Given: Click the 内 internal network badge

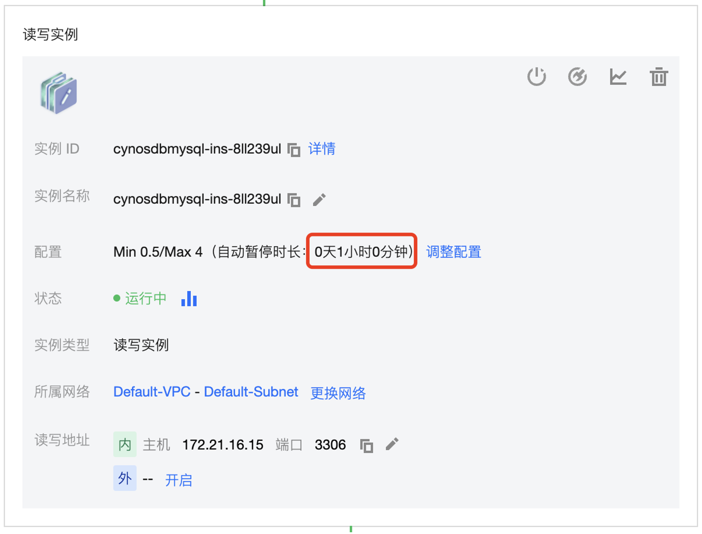Looking at the screenshot, I should click(125, 444).
